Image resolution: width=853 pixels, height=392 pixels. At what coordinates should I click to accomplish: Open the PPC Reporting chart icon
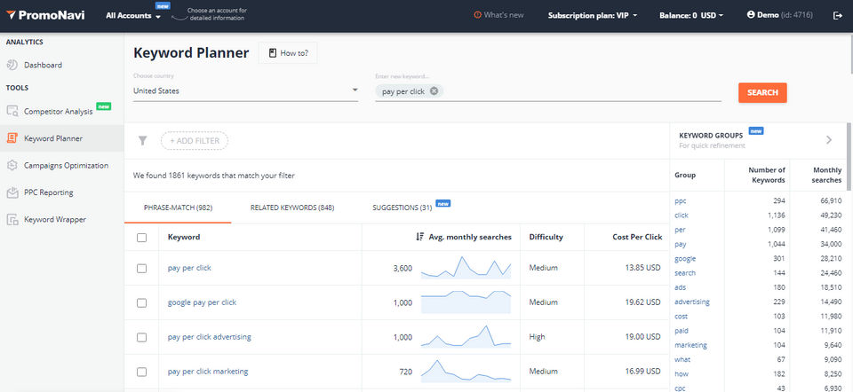click(12, 192)
